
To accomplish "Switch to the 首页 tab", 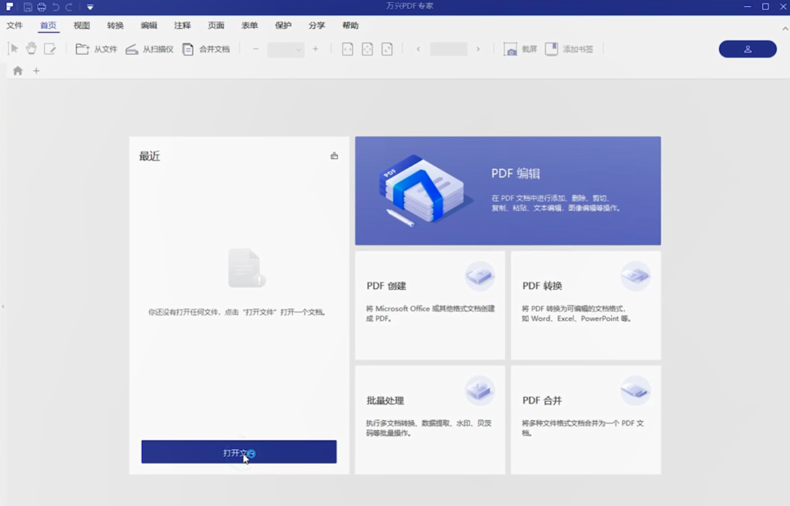I will 48,25.
